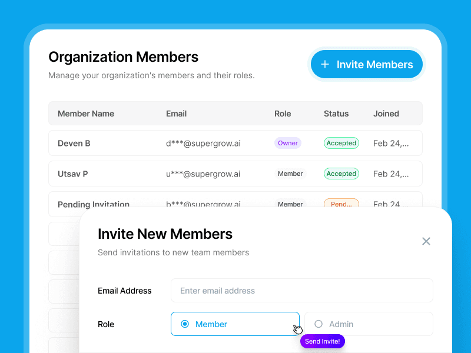Click the Member role label for Utsav P
This screenshot has width=471, height=353.
point(290,174)
